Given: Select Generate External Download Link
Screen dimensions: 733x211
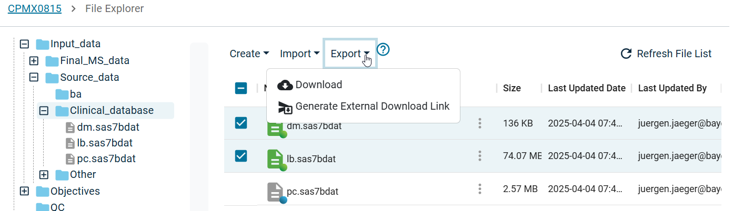Looking at the screenshot, I should tap(372, 107).
